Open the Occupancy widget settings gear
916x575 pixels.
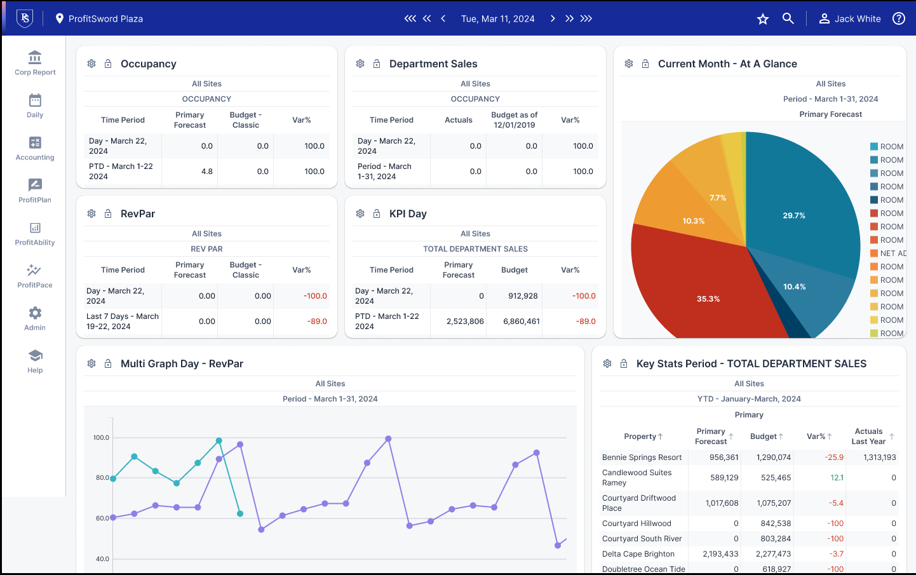[x=91, y=64]
